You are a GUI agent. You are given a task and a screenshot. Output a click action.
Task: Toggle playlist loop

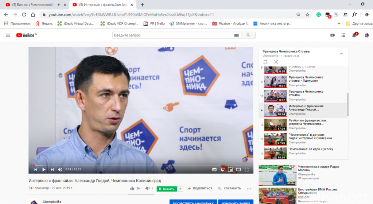(x=265, y=62)
